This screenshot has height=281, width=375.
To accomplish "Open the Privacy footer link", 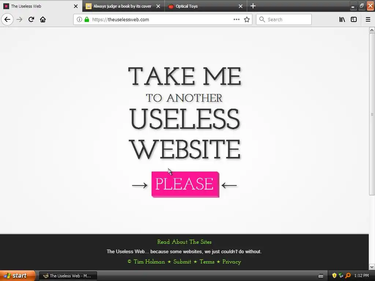I will (x=231, y=262).
